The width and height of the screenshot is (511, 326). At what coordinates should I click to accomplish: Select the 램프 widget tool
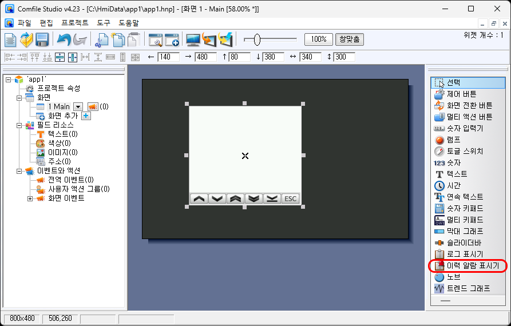pyautogui.click(x=453, y=140)
